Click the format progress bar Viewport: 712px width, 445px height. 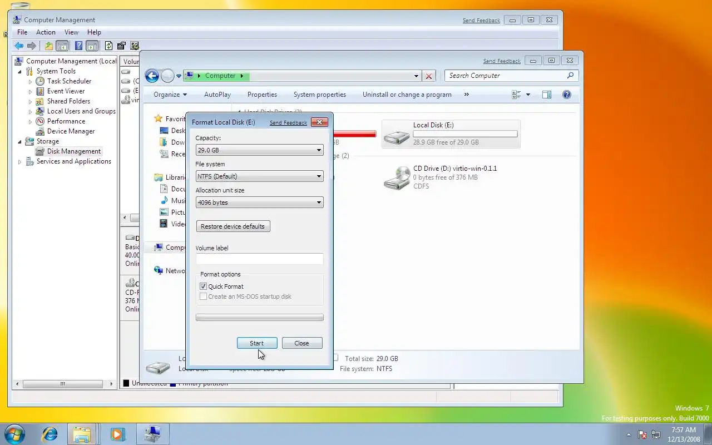pyautogui.click(x=259, y=318)
